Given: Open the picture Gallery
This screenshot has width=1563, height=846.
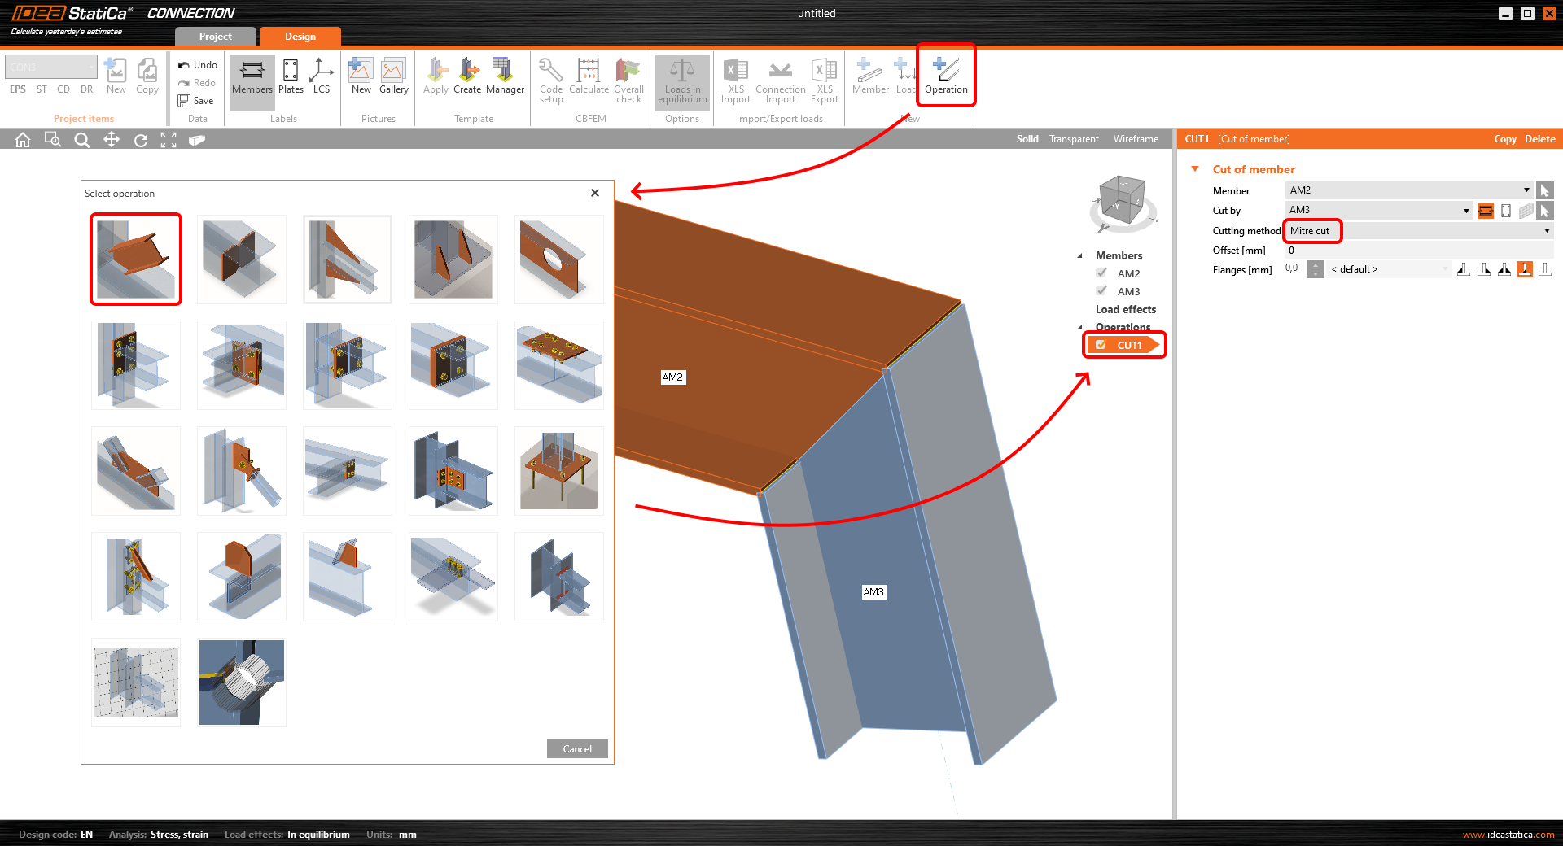Looking at the screenshot, I should (x=393, y=76).
